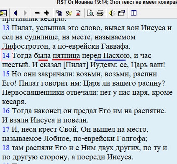
Task: Click the greyed forward navigation arrow
Action: 25,13
